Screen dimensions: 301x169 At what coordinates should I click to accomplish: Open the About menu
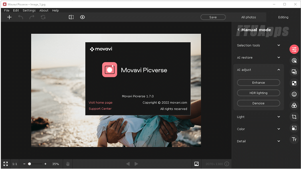click(x=44, y=10)
